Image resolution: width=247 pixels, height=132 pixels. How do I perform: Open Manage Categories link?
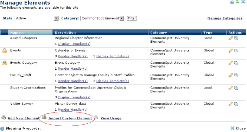(225, 18)
